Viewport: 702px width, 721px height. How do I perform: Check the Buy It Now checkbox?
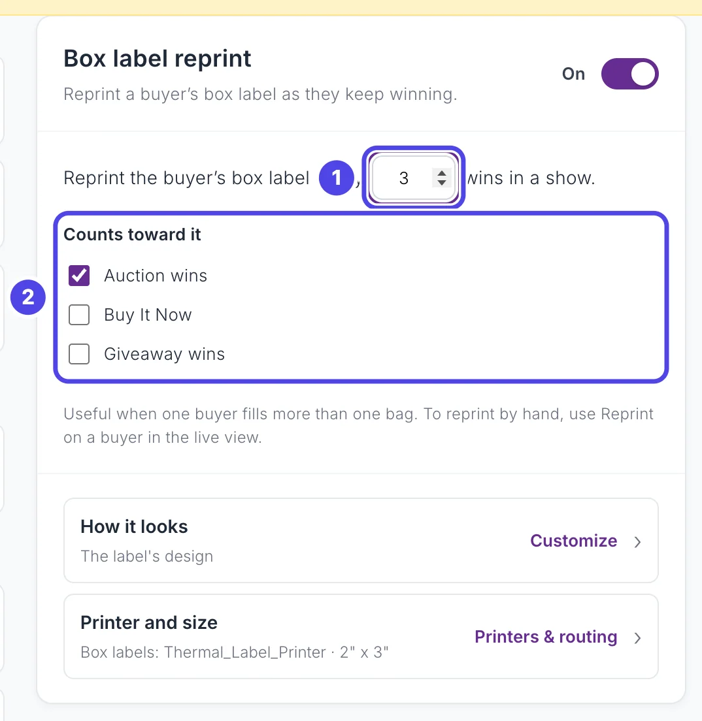[79, 315]
